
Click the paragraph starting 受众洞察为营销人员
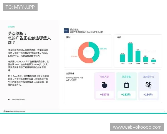pyautogui.click(x=28, y=53)
